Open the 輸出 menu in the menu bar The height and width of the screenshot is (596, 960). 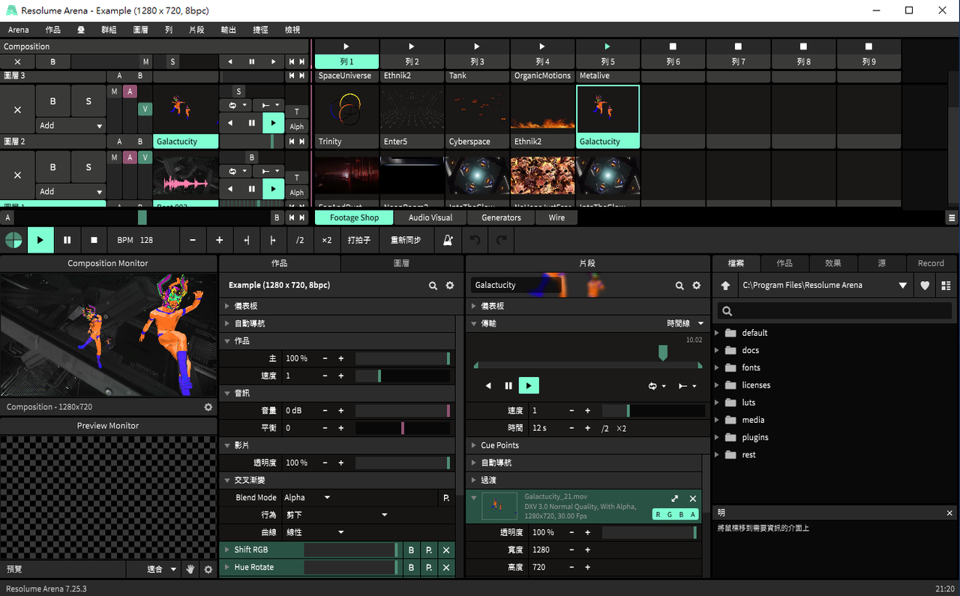[x=228, y=30]
